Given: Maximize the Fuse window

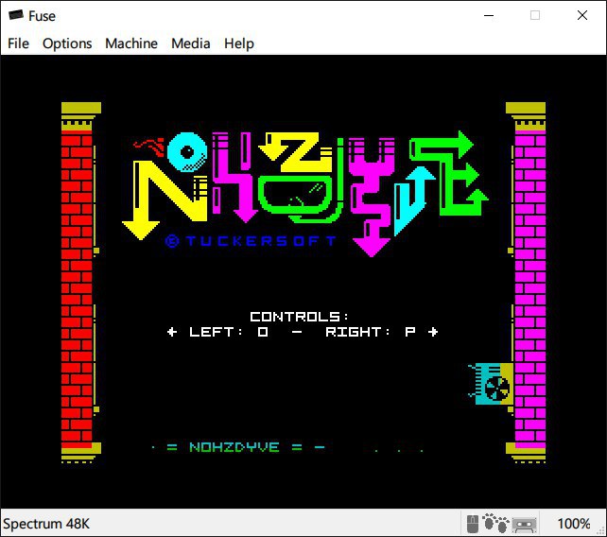Looking at the screenshot, I should pos(535,15).
